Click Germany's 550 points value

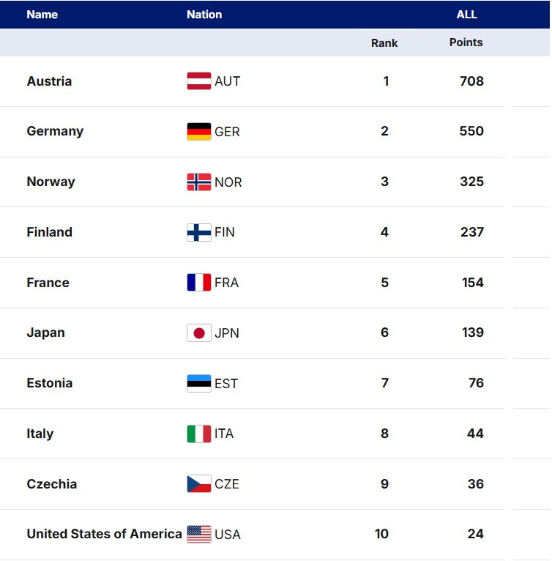pyautogui.click(x=471, y=131)
